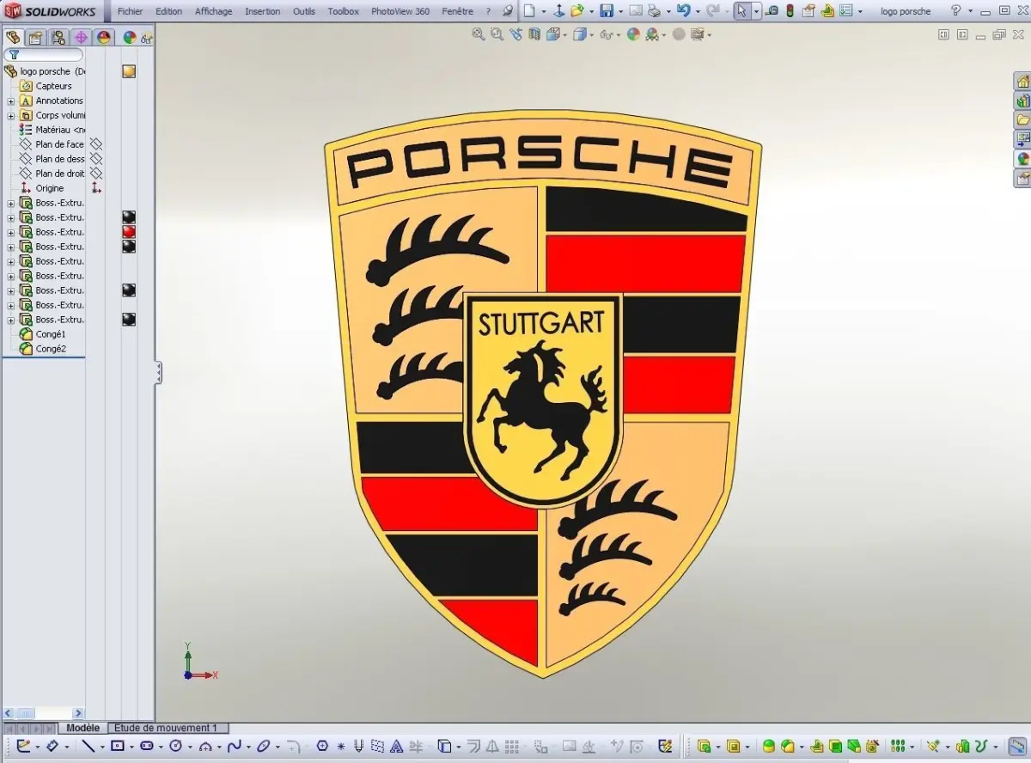Open the Insertion menu
This screenshot has height=763, width=1031.
(262, 11)
